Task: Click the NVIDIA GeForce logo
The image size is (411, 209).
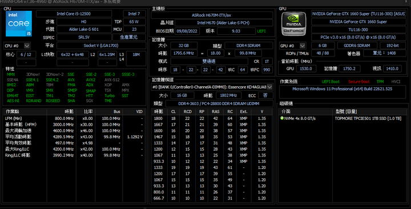Action: pyautogui.click(x=293, y=24)
